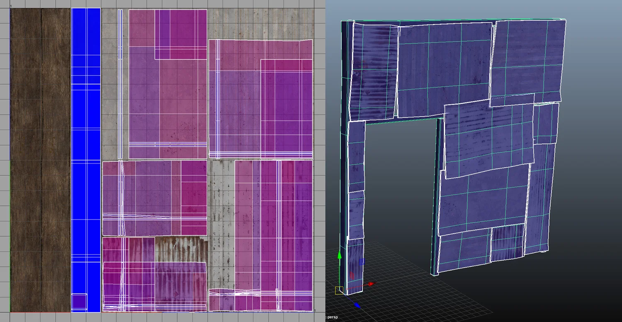Click the grid coordinate label 1 in the UV editor

point(12,6)
